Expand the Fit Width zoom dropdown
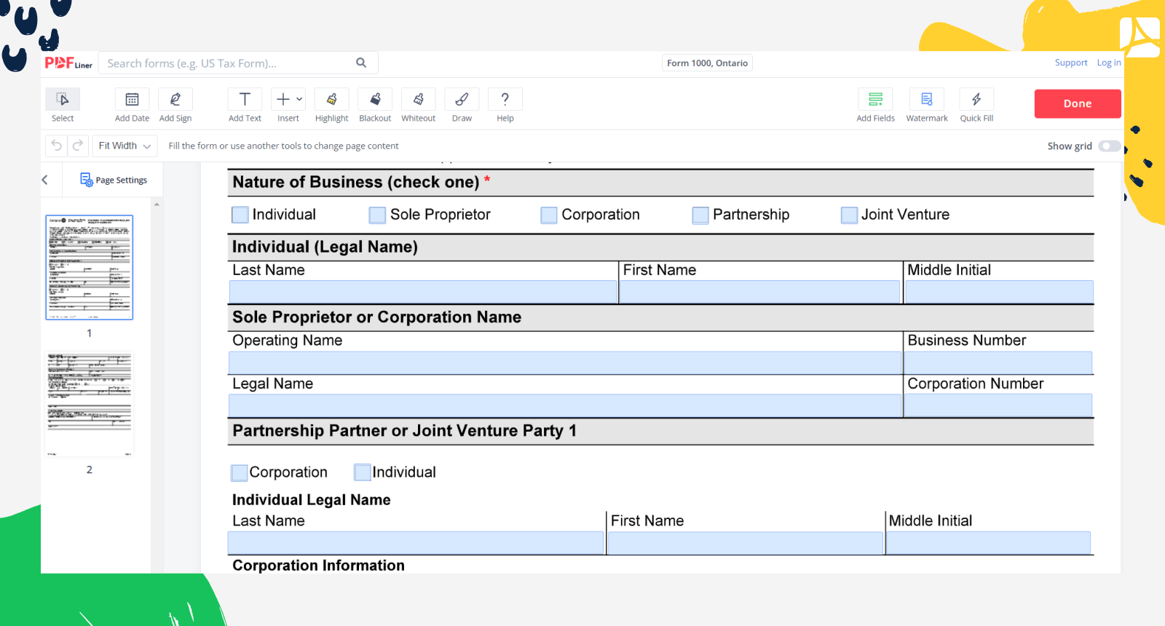The width and height of the screenshot is (1165, 626). pos(125,146)
